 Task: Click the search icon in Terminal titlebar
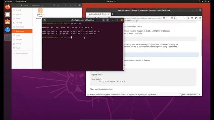point(104,20)
